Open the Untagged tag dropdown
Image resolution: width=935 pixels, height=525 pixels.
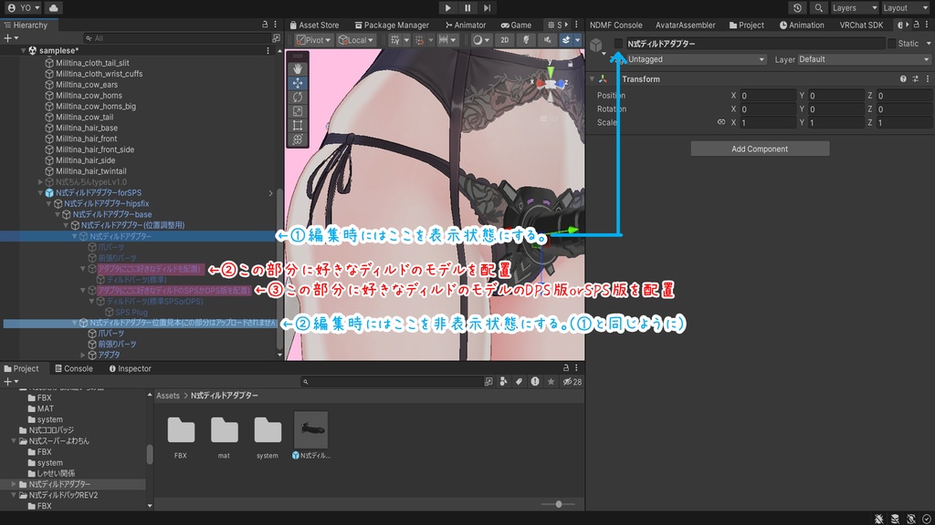point(697,59)
